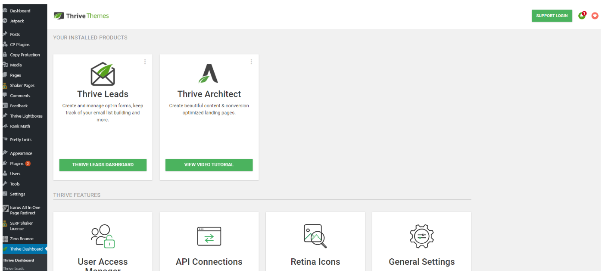Click the red heart icon
Screen dimensions: 608x276
point(595,16)
